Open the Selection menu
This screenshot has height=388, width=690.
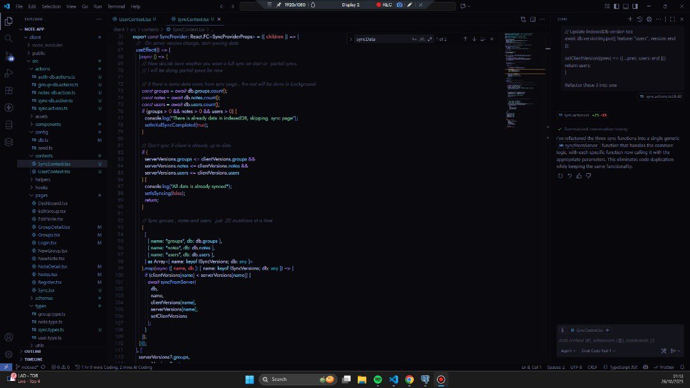click(x=51, y=6)
